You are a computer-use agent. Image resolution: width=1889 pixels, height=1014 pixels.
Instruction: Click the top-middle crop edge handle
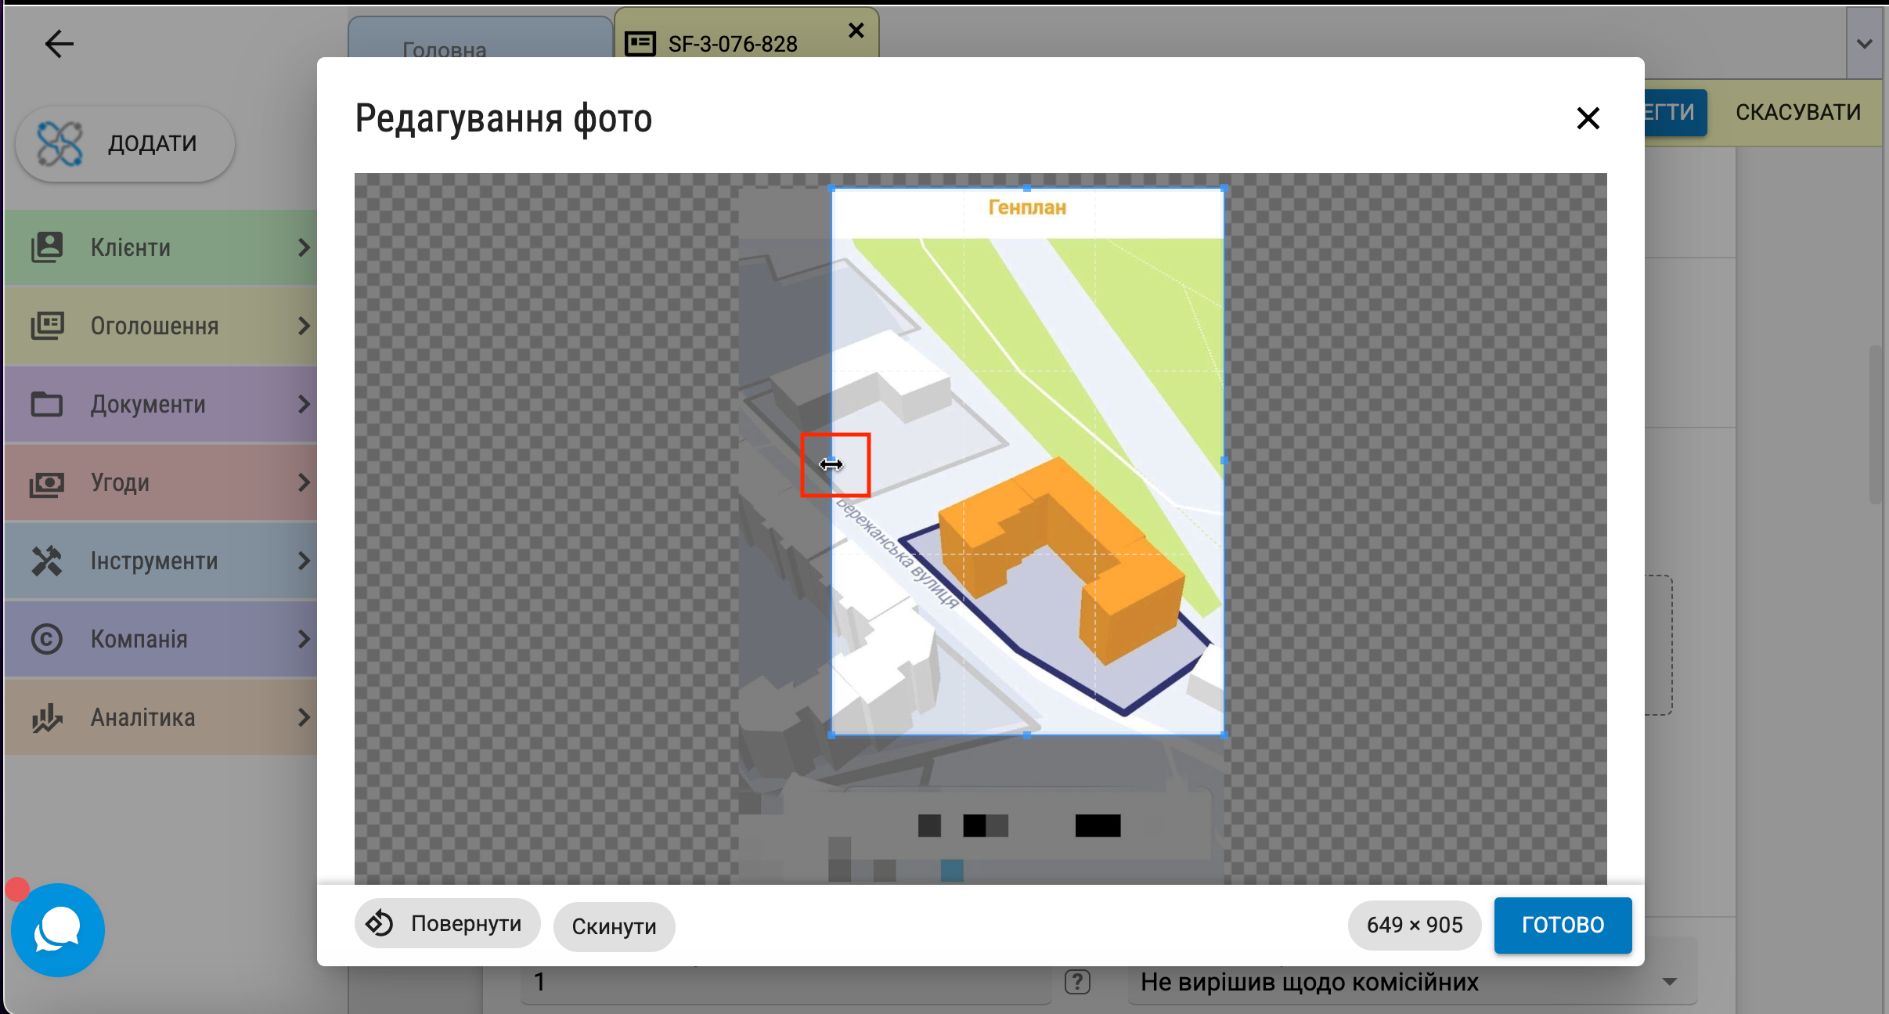click(x=1027, y=188)
